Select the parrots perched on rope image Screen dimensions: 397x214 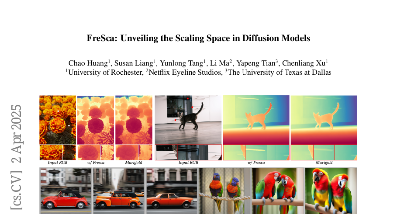pos(224,191)
